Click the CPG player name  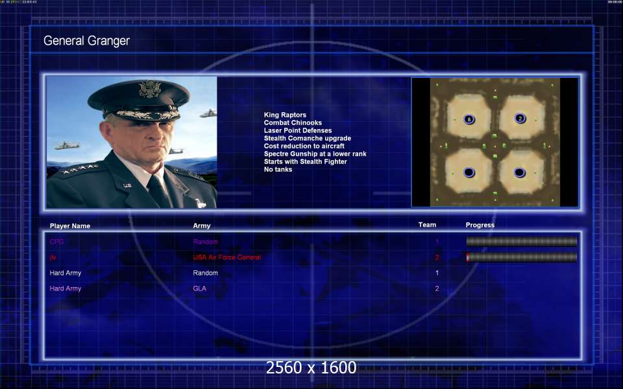56,242
